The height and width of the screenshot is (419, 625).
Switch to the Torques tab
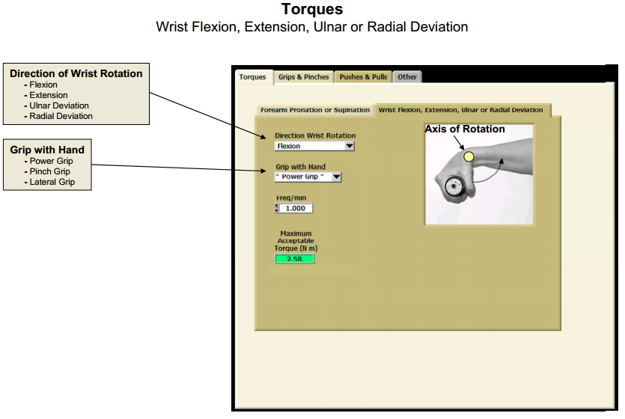[252, 77]
